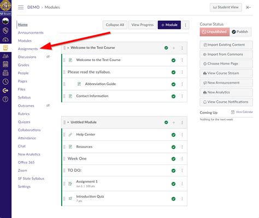The image size is (259, 218).
Task: Toggle published checkmark for Assignment 1
Action: (x=174, y=184)
